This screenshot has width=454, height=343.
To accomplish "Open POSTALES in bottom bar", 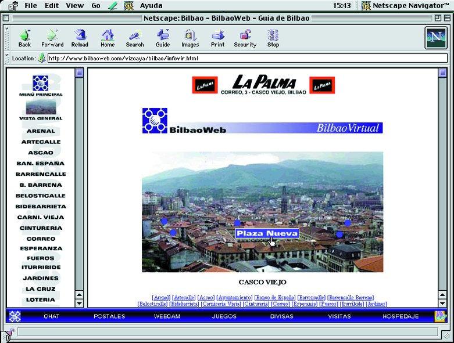I will point(109,316).
